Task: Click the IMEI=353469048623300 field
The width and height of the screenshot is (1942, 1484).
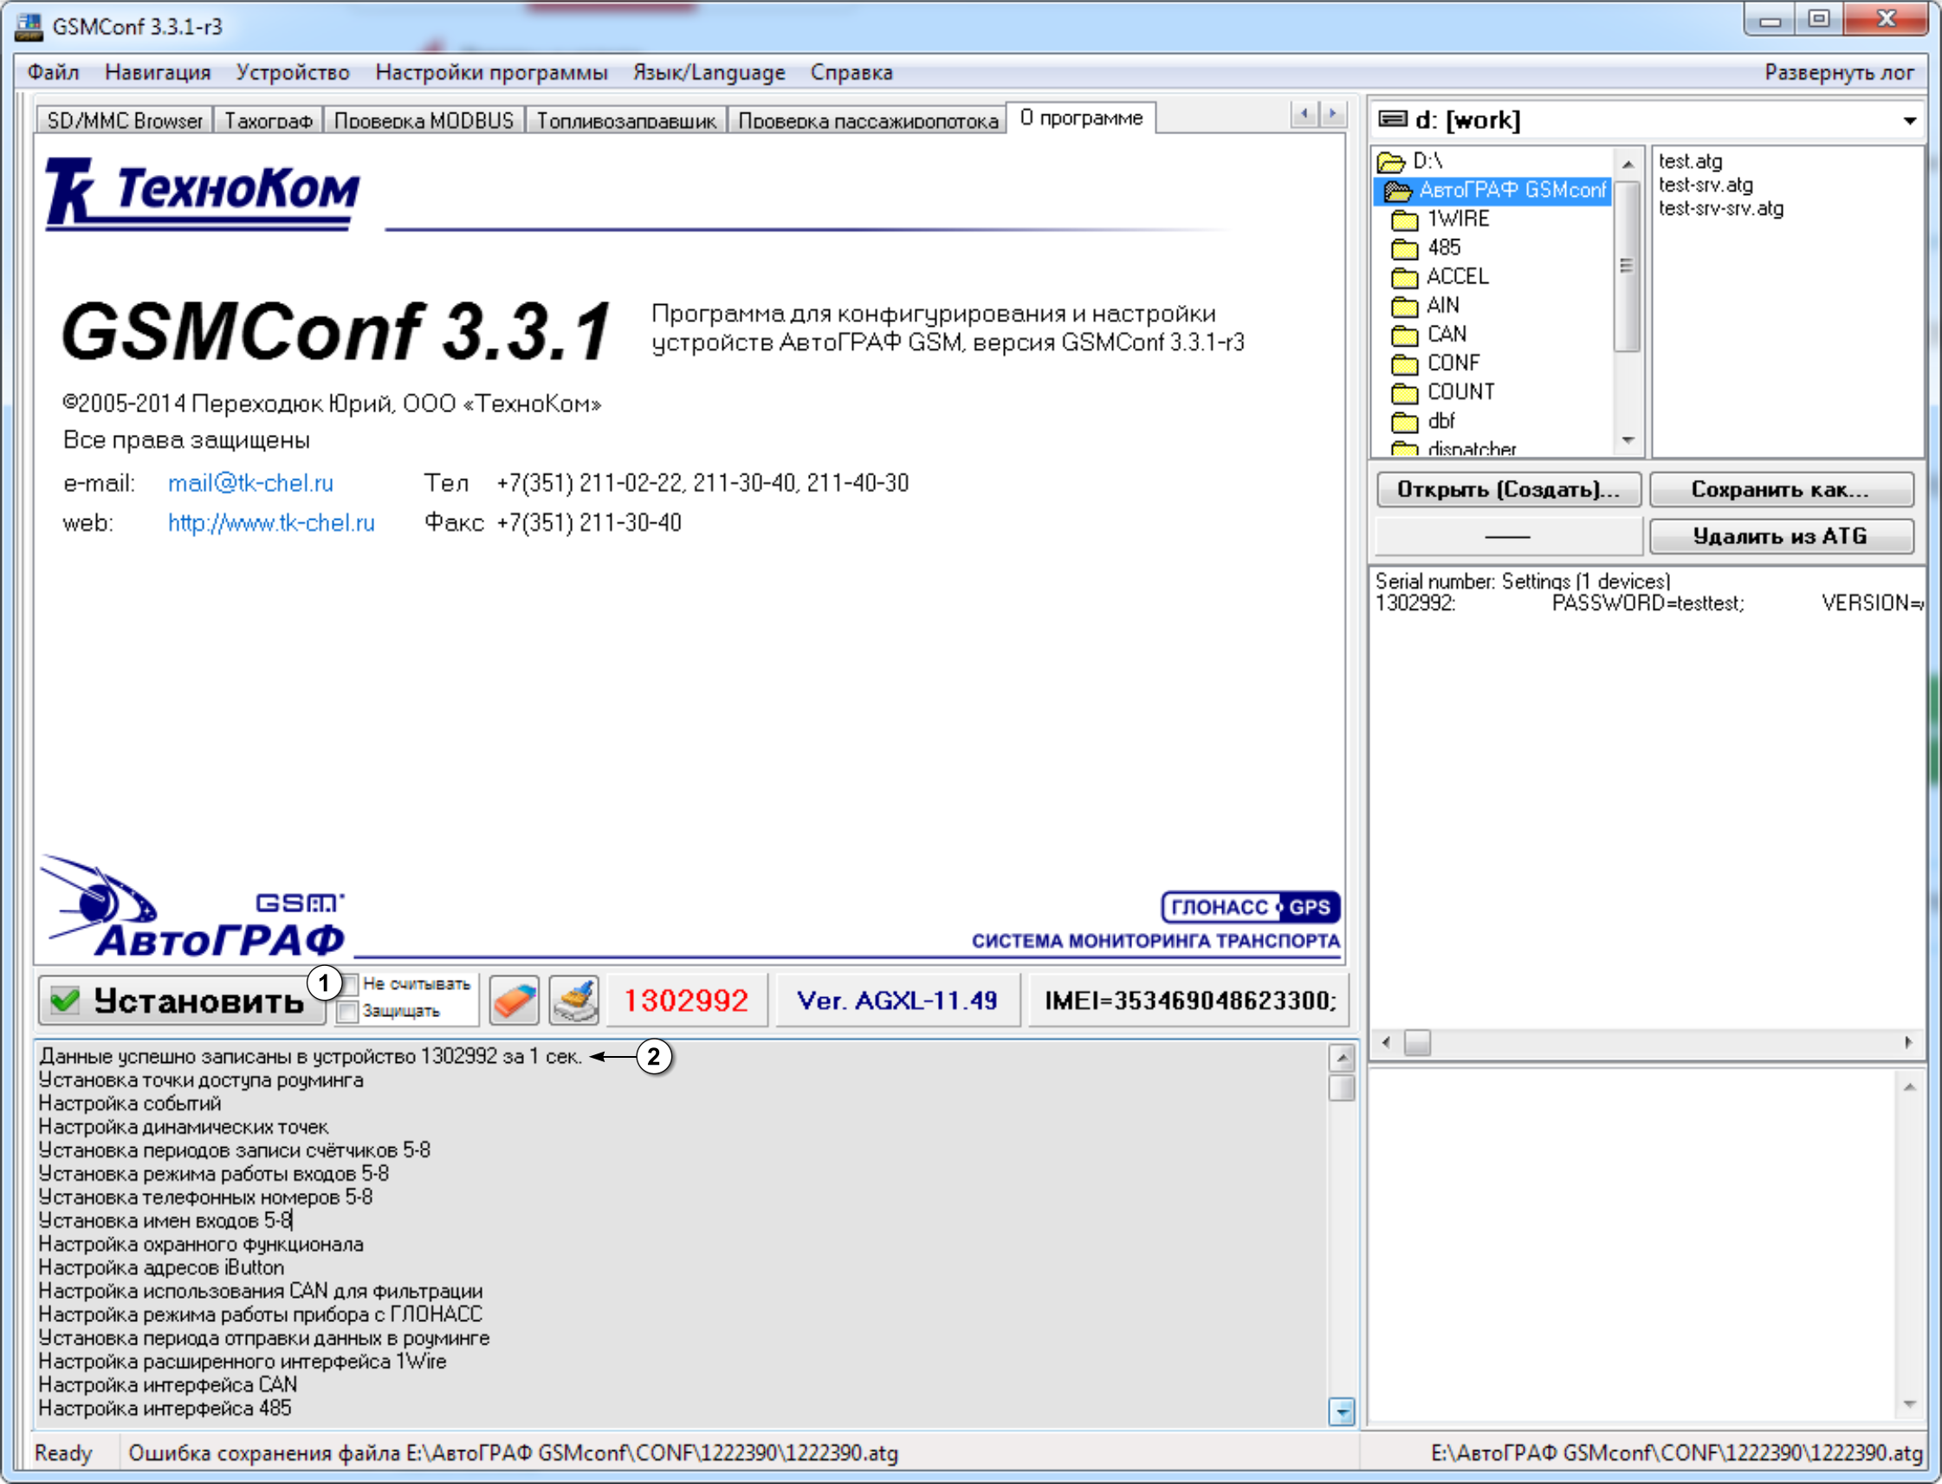Action: pyautogui.click(x=1188, y=1001)
